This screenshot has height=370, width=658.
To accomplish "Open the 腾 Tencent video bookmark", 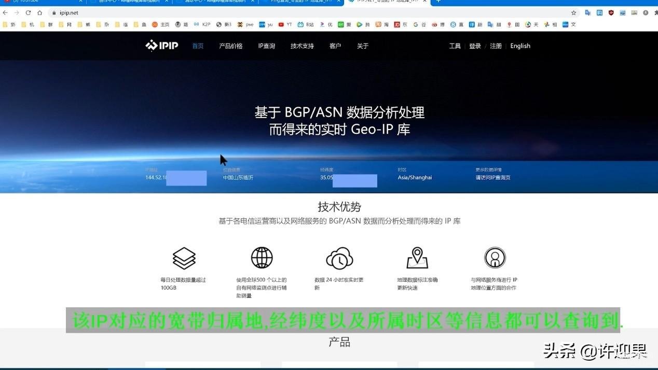I will pyautogui.click(x=363, y=24).
